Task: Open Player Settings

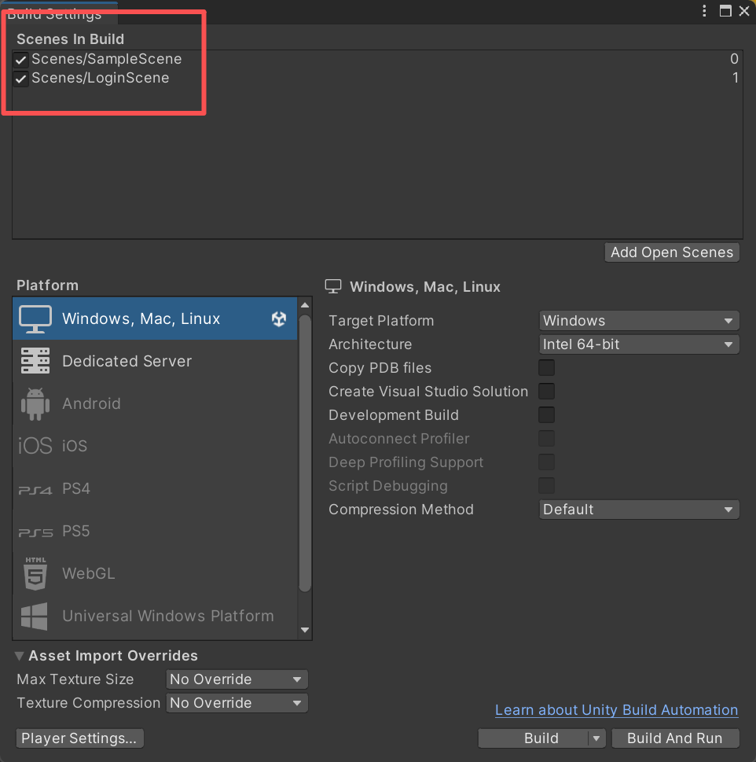Action: (x=79, y=738)
